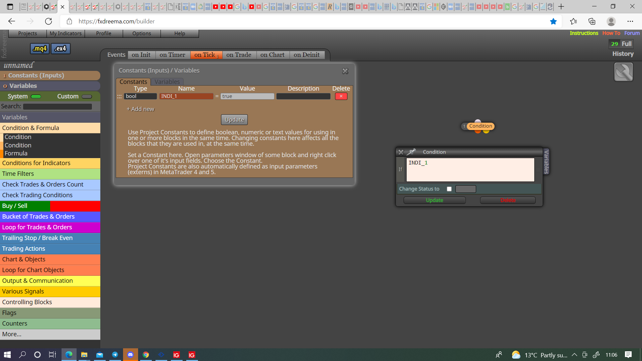This screenshot has width=642, height=361.
Task: Expand the More... category
Action: pyautogui.click(x=50, y=334)
